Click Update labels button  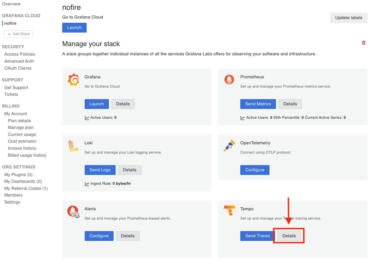349,18
